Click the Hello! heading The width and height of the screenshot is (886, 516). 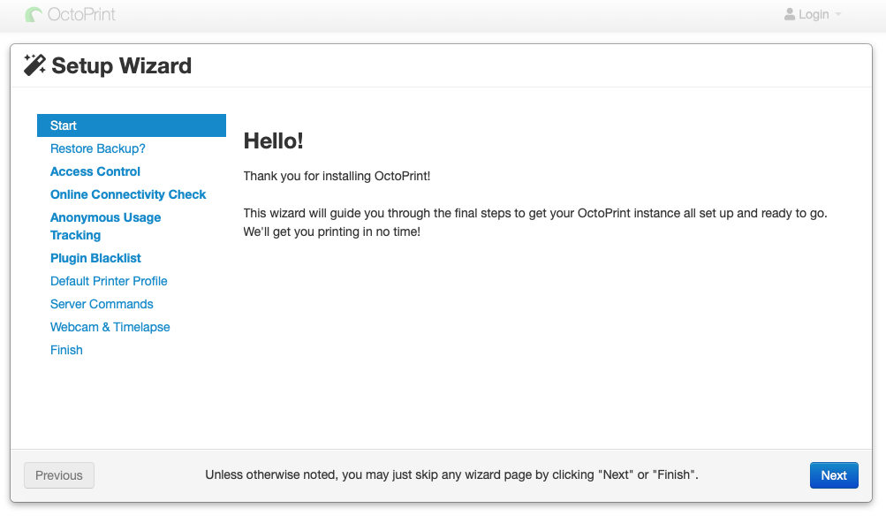pyautogui.click(x=273, y=140)
